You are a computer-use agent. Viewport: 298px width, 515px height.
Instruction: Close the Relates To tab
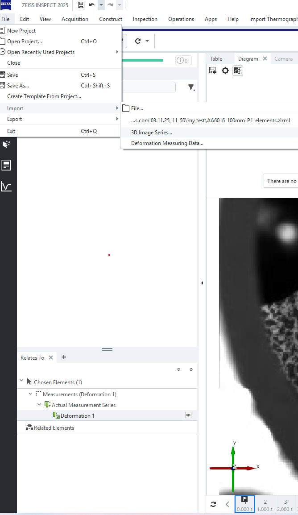[x=51, y=357]
